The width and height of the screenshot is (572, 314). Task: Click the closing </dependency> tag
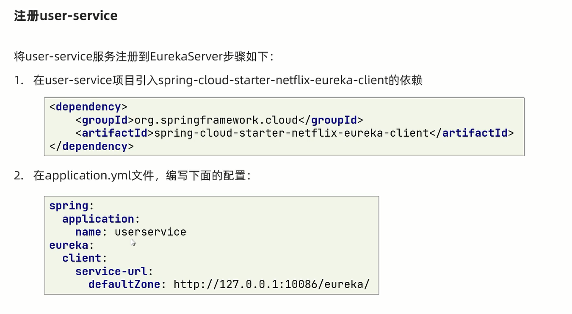pos(92,146)
